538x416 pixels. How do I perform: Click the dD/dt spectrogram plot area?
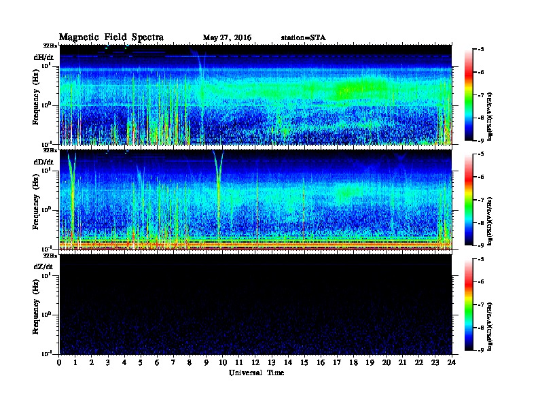(x=255, y=200)
